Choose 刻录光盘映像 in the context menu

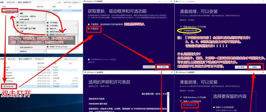[x=24, y=19]
